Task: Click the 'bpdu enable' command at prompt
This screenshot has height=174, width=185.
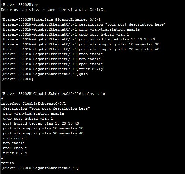Action: pos(91,64)
